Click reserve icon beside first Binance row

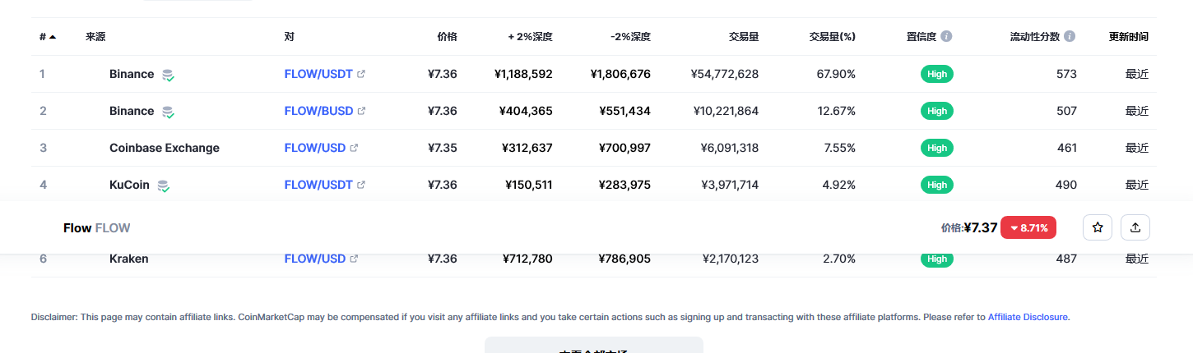(168, 75)
